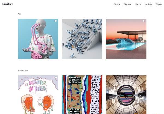Click the Sign In link

(159, 4)
